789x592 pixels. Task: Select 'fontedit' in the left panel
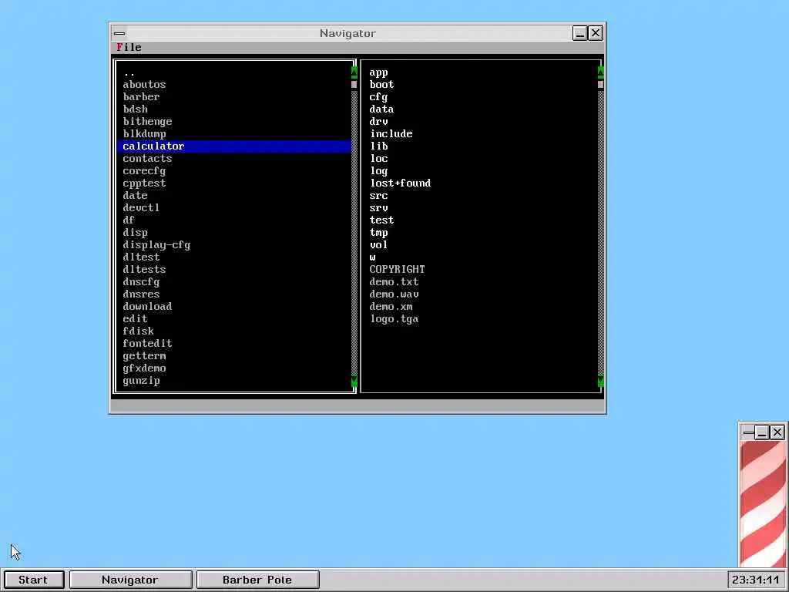click(x=234, y=343)
